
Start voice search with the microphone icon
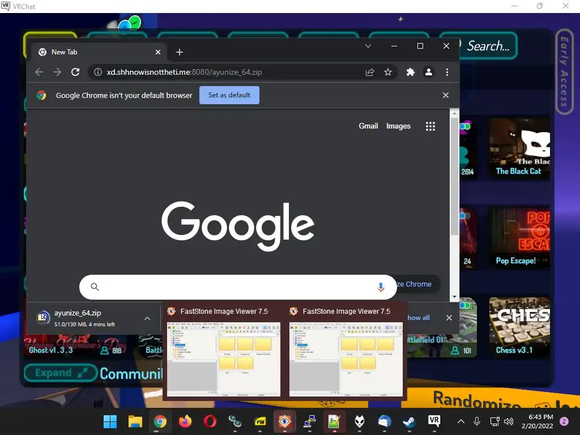[x=381, y=287]
